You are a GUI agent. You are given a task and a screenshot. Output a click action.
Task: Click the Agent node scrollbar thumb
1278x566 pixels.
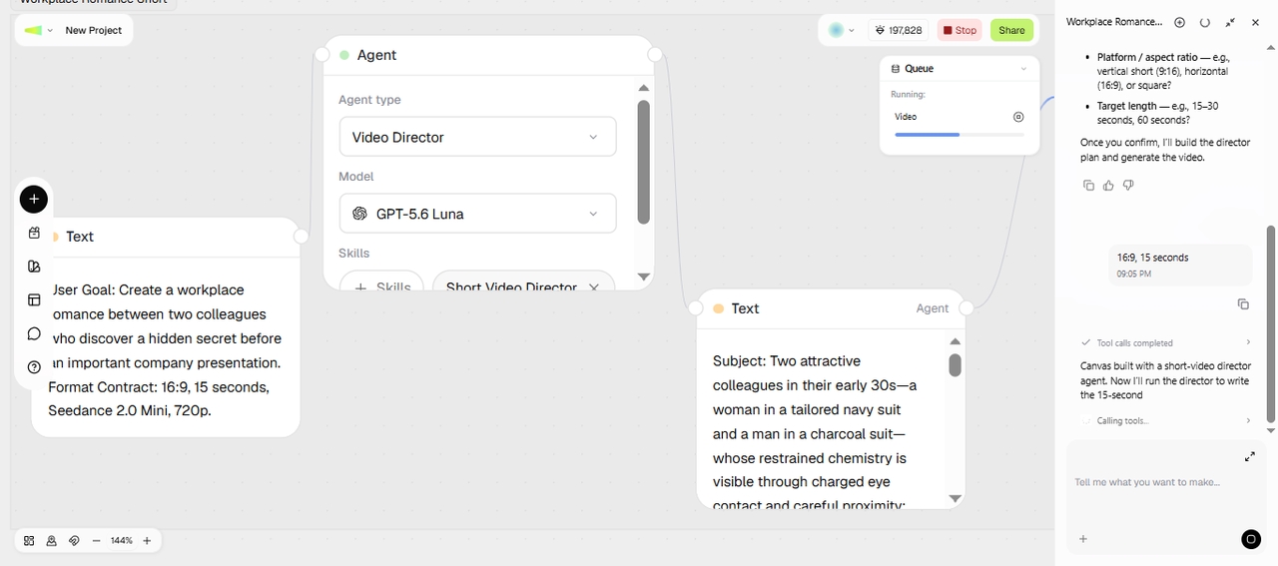click(643, 162)
